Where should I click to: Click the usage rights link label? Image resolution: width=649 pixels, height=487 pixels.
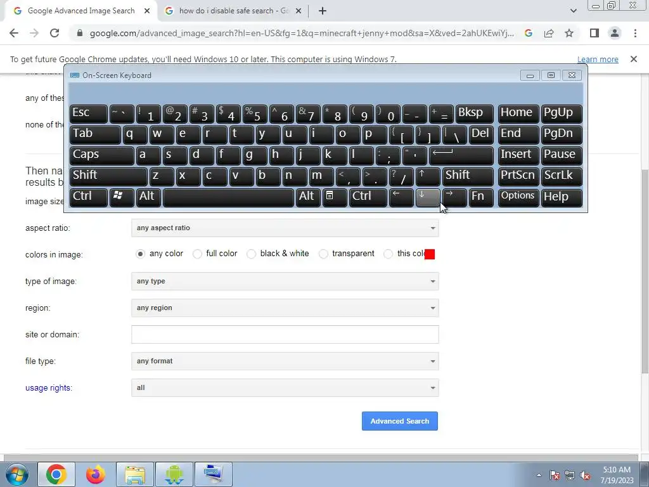[x=48, y=388]
